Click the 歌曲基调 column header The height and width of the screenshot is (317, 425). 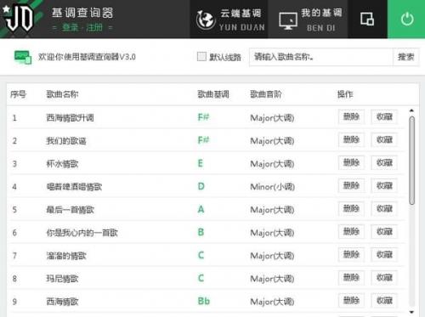(x=213, y=94)
